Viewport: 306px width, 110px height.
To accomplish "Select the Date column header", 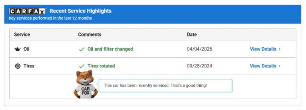I will click(192, 34).
